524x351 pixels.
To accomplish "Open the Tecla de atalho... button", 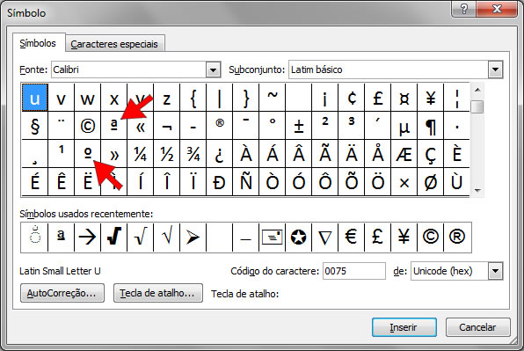I will click(157, 293).
